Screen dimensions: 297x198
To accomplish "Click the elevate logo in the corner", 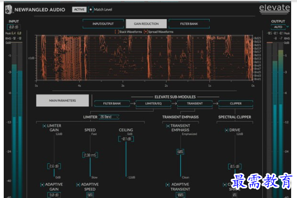I will (274, 9).
